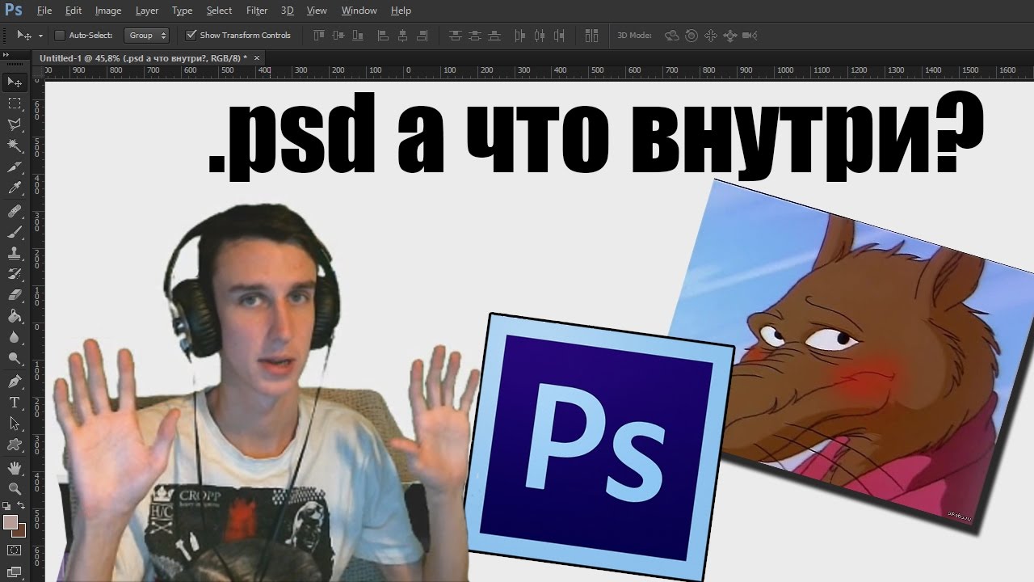Open the 3D menu
The height and width of the screenshot is (582, 1034).
click(x=288, y=11)
